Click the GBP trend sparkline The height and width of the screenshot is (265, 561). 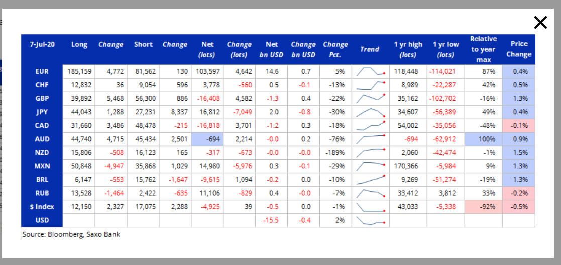coord(370,99)
